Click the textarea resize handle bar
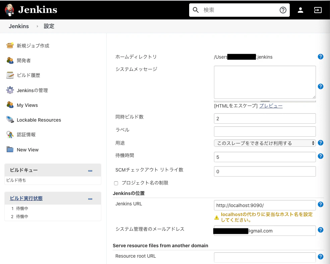The image size is (330, 264). [265, 101]
